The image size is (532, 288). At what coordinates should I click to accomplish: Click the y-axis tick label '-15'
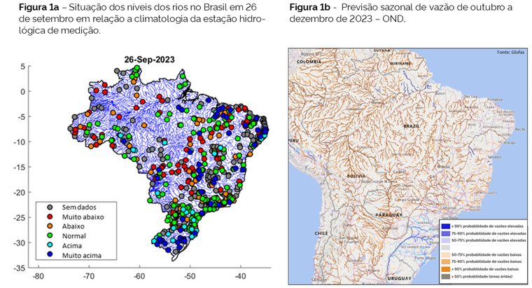19,167
